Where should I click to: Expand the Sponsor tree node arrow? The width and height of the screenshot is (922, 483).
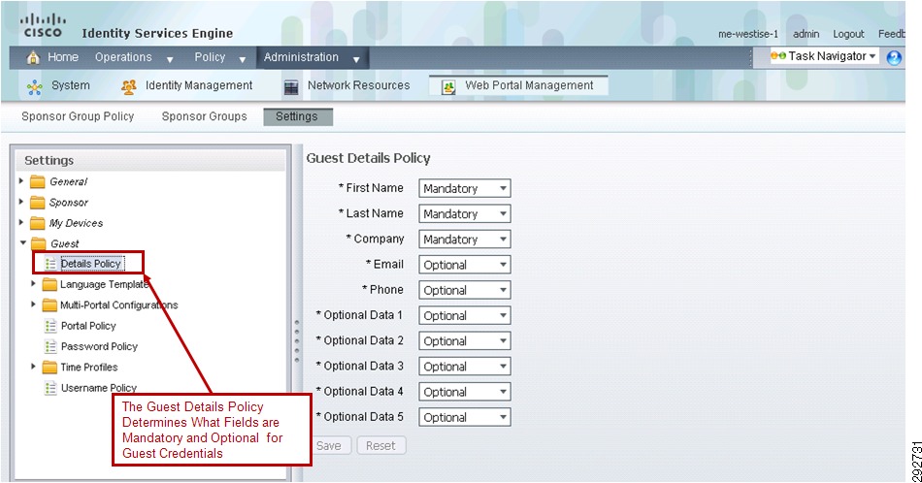tap(21, 202)
